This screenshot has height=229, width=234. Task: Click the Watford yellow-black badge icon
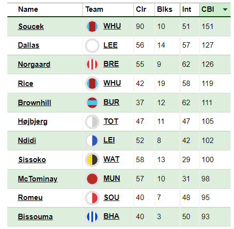[92, 160]
